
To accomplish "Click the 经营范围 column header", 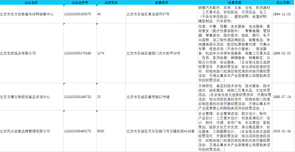I will (x=235, y=2).
